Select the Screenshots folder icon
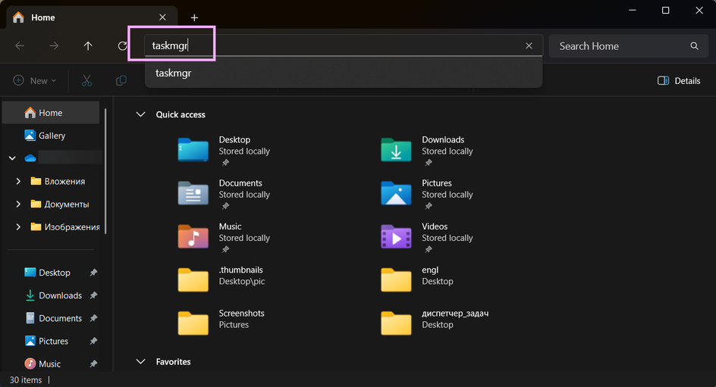Screen dimensions: 716x387 pyautogui.click(x=193, y=323)
